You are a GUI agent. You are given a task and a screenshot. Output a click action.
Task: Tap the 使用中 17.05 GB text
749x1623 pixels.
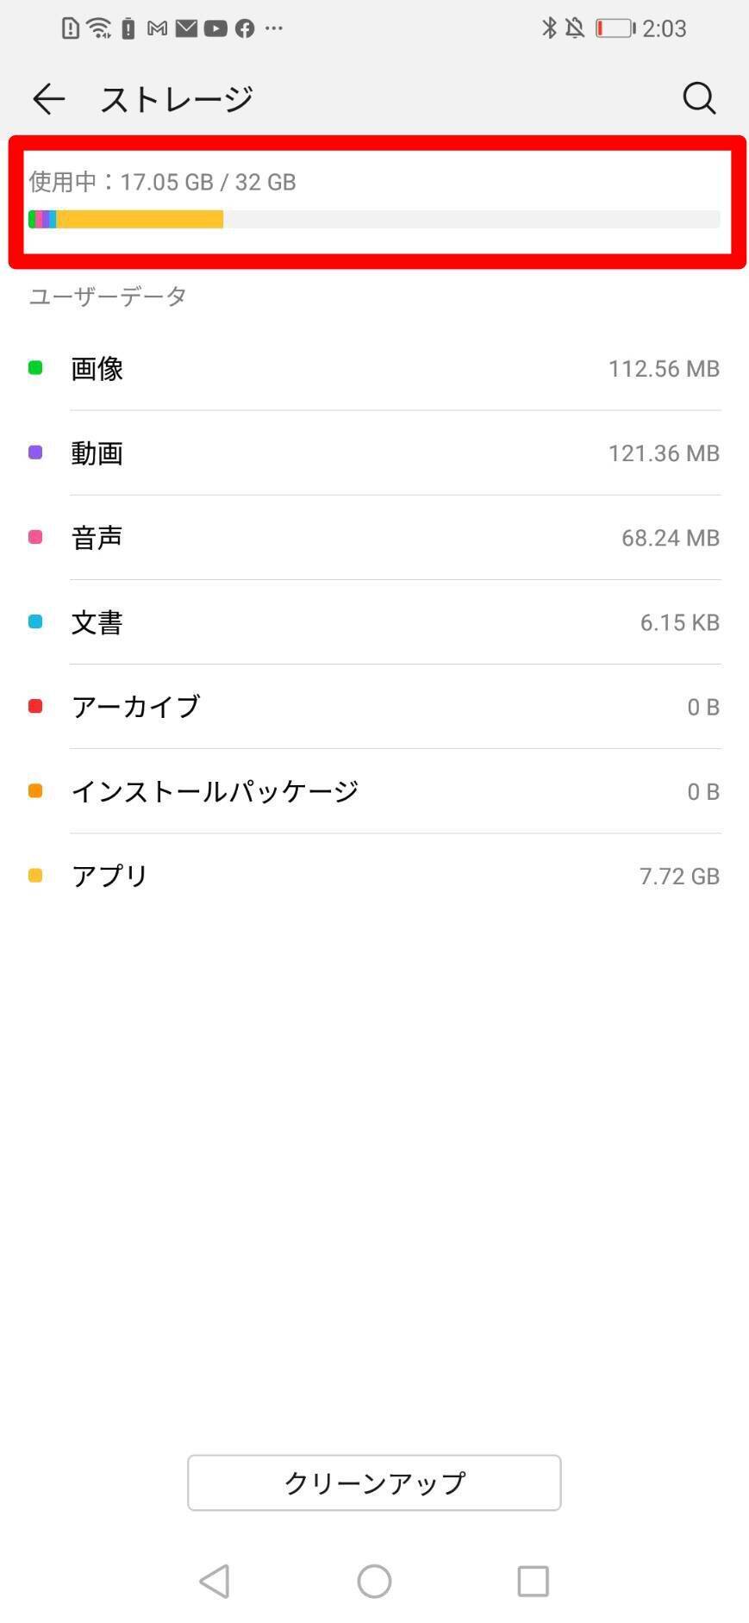pos(162,182)
